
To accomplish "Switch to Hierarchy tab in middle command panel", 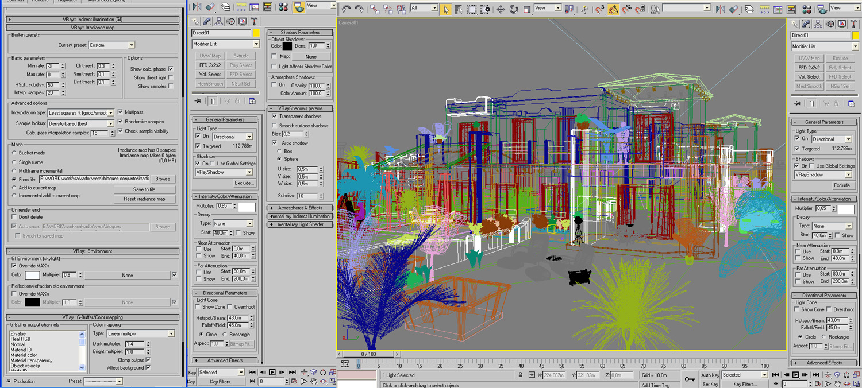I will point(219,21).
